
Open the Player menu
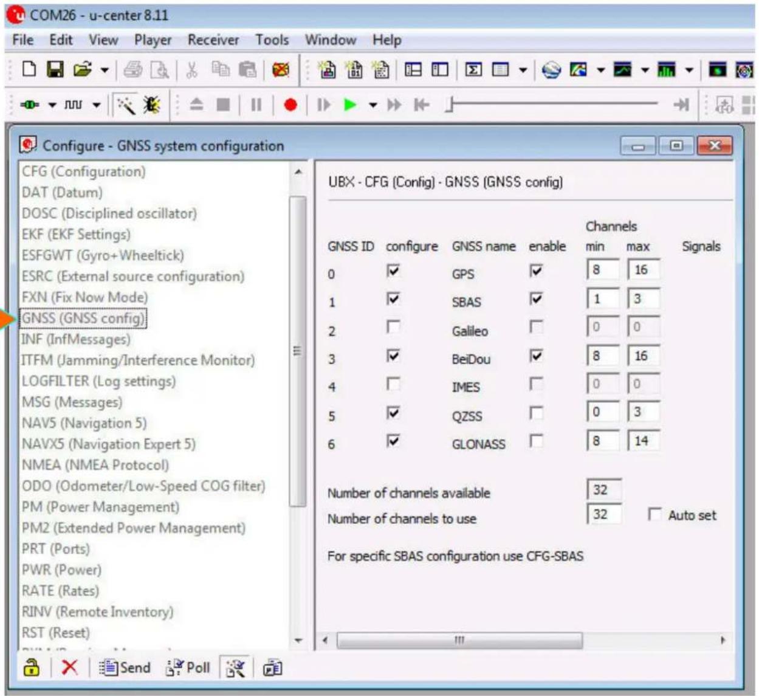[x=153, y=40]
